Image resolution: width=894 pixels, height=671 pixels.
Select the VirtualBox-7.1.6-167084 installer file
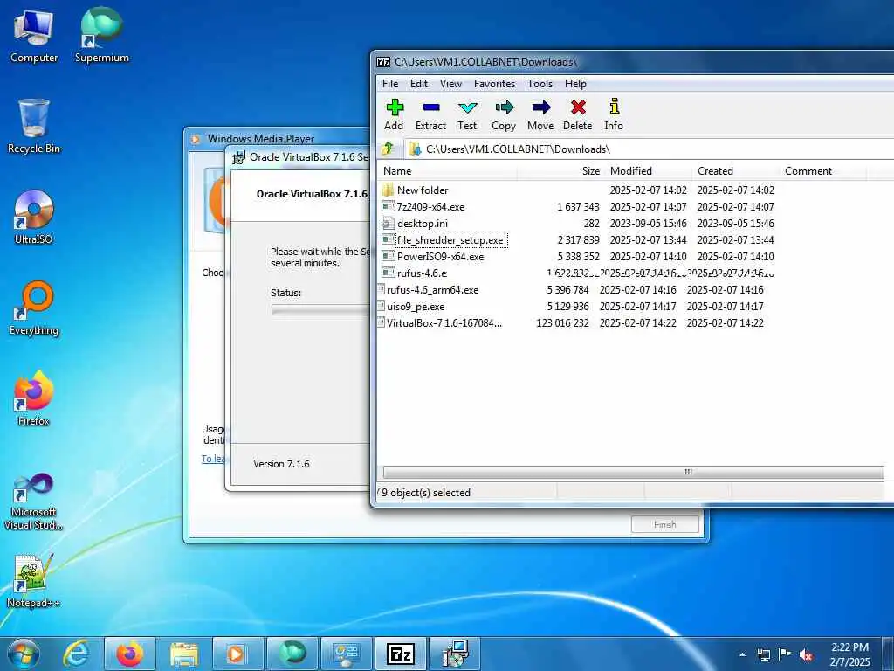click(440, 323)
